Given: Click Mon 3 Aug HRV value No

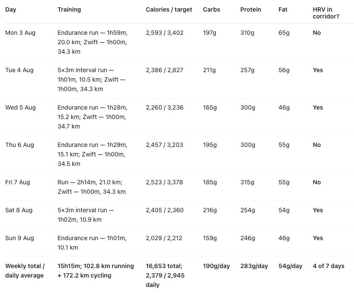Looking at the screenshot, I should click(317, 33).
